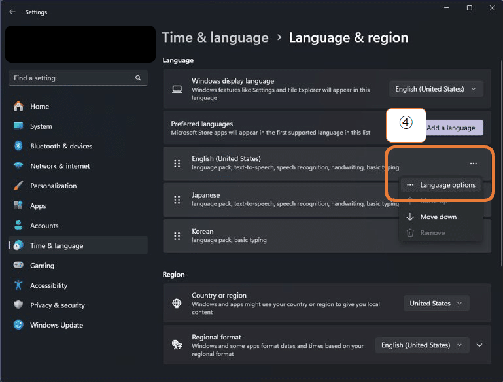Open Privacy & security settings
Image resolution: width=503 pixels, height=382 pixels.
78,305
